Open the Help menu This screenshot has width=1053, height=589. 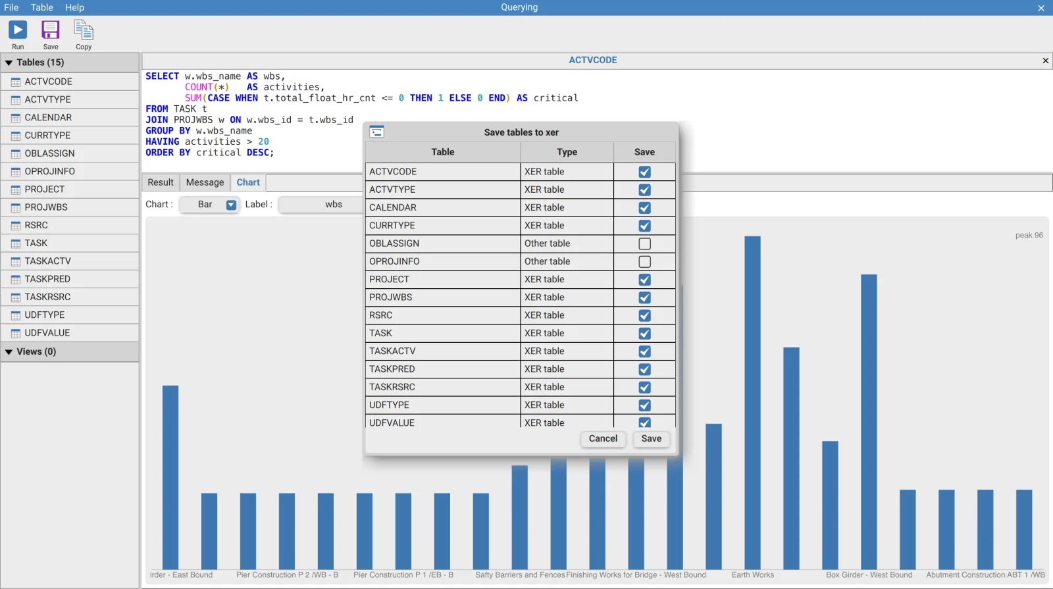tap(74, 7)
